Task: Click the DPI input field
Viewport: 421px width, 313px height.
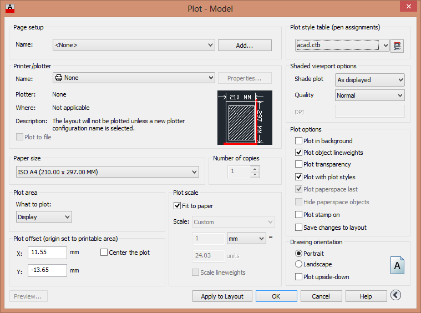Action: point(370,112)
